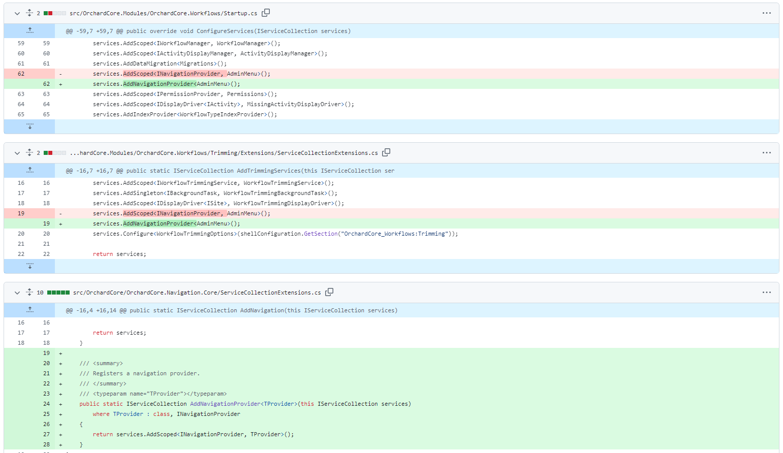The height and width of the screenshot is (453, 783).
Task: Expand lines below the AddTrimmingServices hunk
Action: click(x=29, y=266)
